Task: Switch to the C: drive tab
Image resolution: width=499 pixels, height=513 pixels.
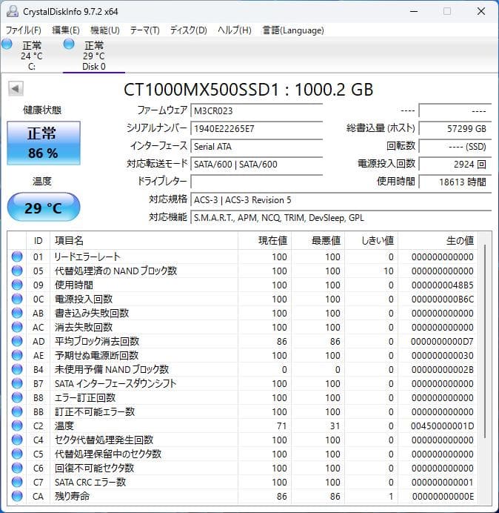Action: (32, 55)
